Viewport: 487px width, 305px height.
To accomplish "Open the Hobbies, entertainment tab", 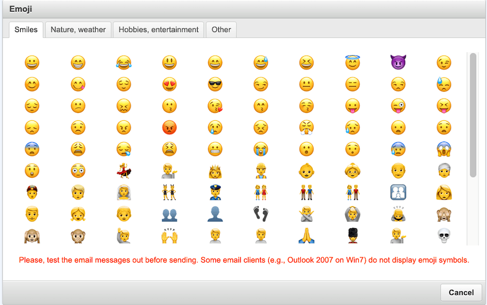I will [x=158, y=30].
